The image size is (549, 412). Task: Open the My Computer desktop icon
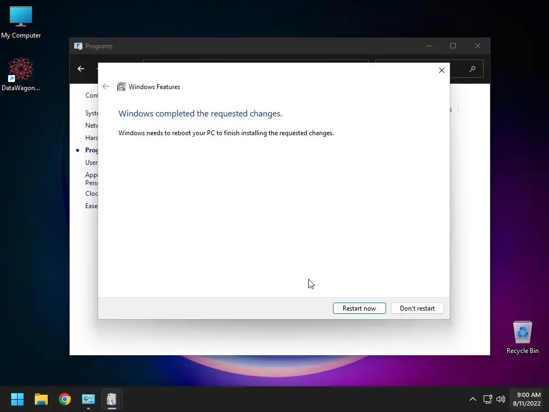pos(21,22)
